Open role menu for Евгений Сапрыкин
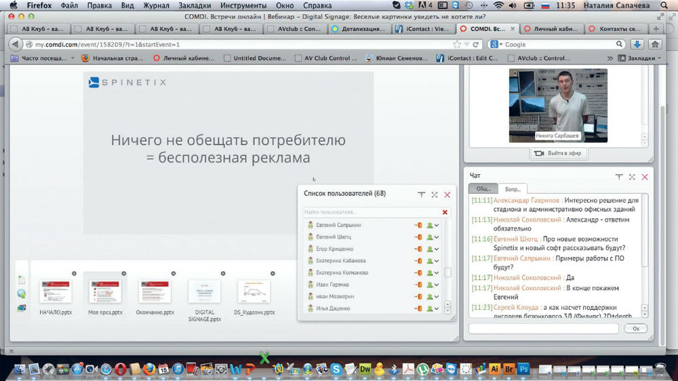 [433, 225]
